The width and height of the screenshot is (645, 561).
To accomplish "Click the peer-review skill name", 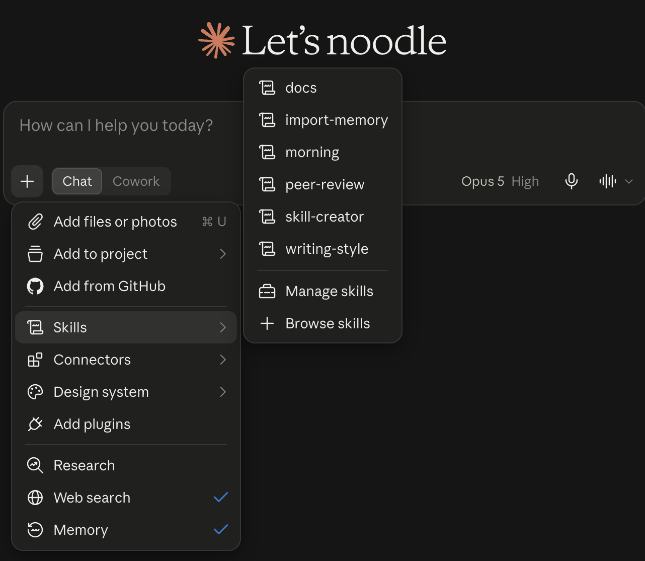I will pos(325,185).
